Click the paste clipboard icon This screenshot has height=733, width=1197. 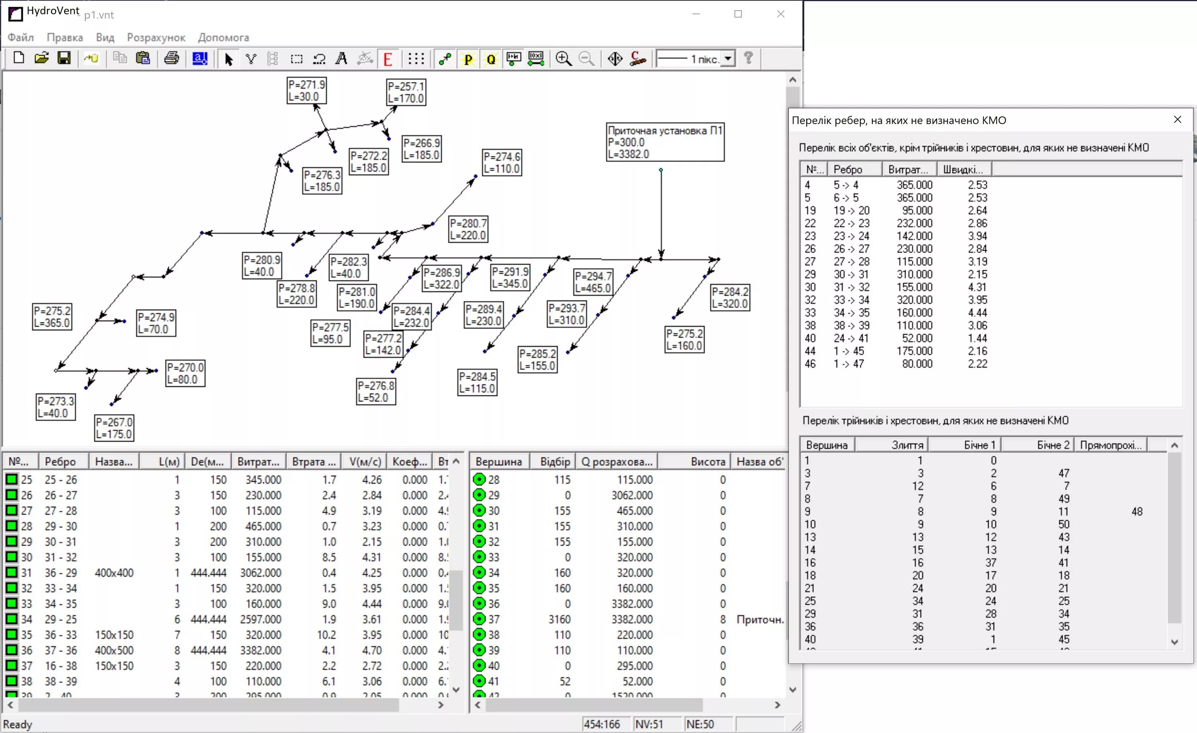143,59
